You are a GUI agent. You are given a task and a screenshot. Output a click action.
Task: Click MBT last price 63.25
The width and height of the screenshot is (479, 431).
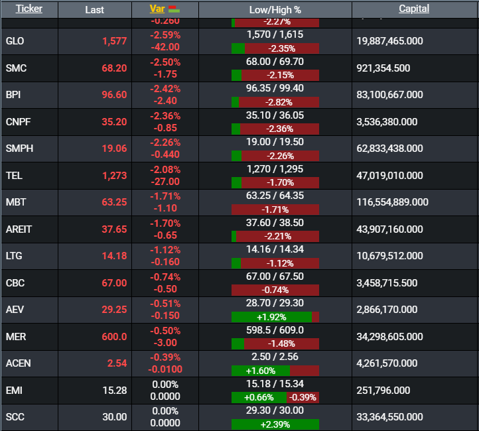114,202
